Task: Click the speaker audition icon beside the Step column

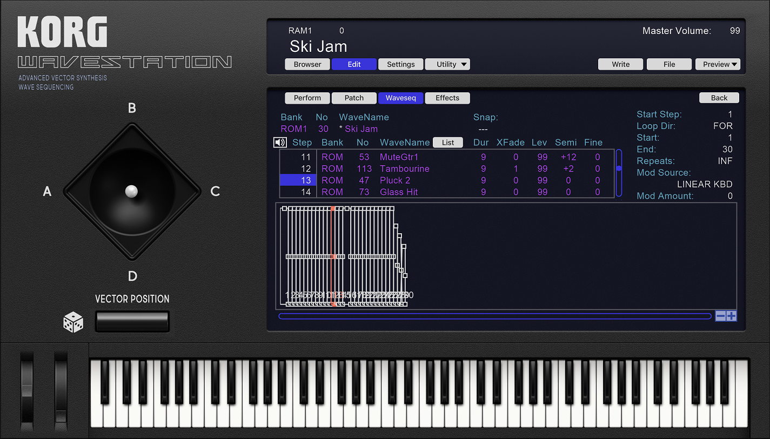Action: tap(279, 142)
